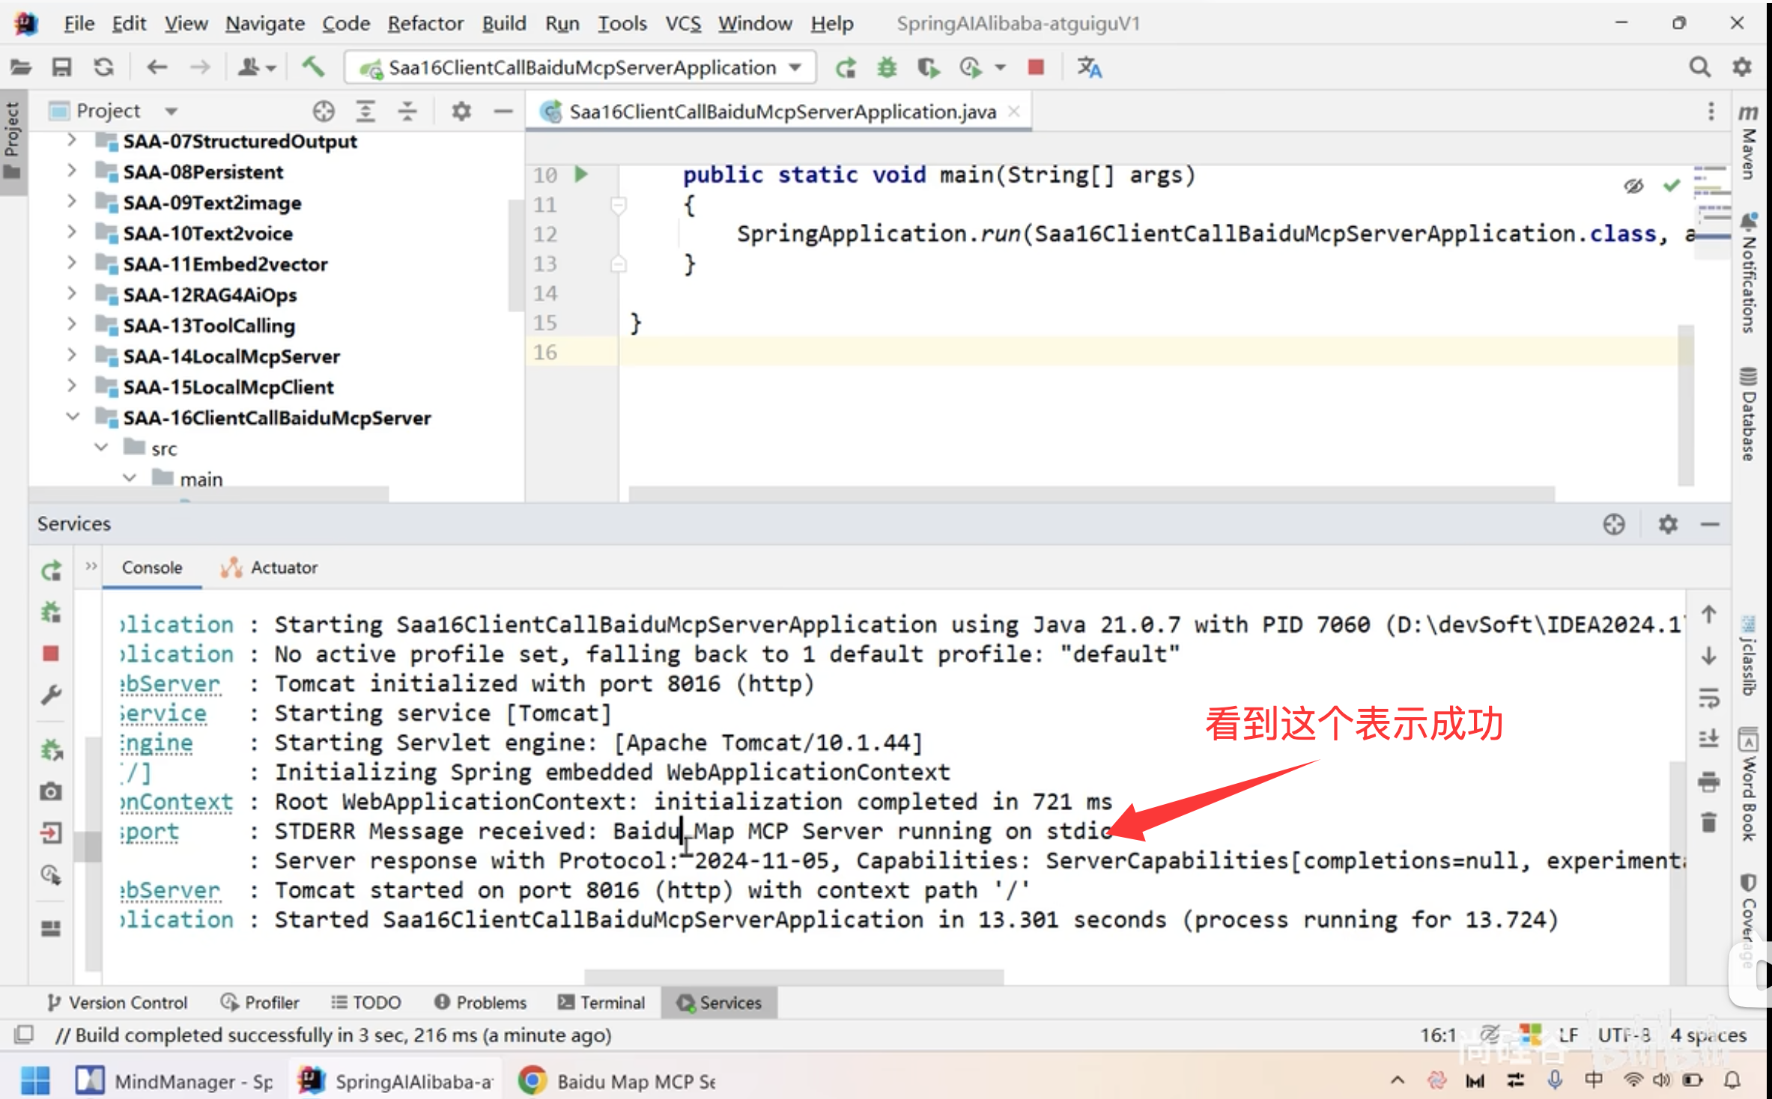Toggle reader mode eye icon in editor

tap(1633, 186)
